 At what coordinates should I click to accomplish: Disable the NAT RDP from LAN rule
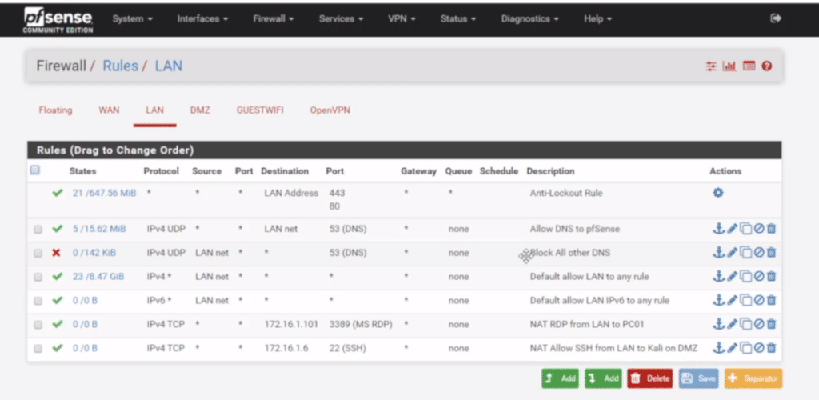758,325
